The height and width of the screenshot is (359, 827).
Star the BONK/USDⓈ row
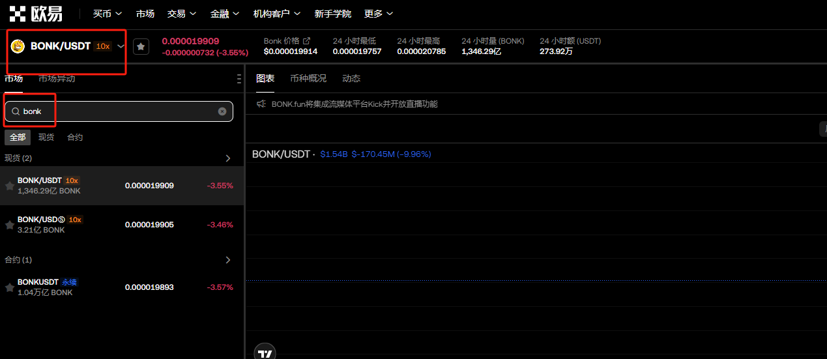pos(10,225)
